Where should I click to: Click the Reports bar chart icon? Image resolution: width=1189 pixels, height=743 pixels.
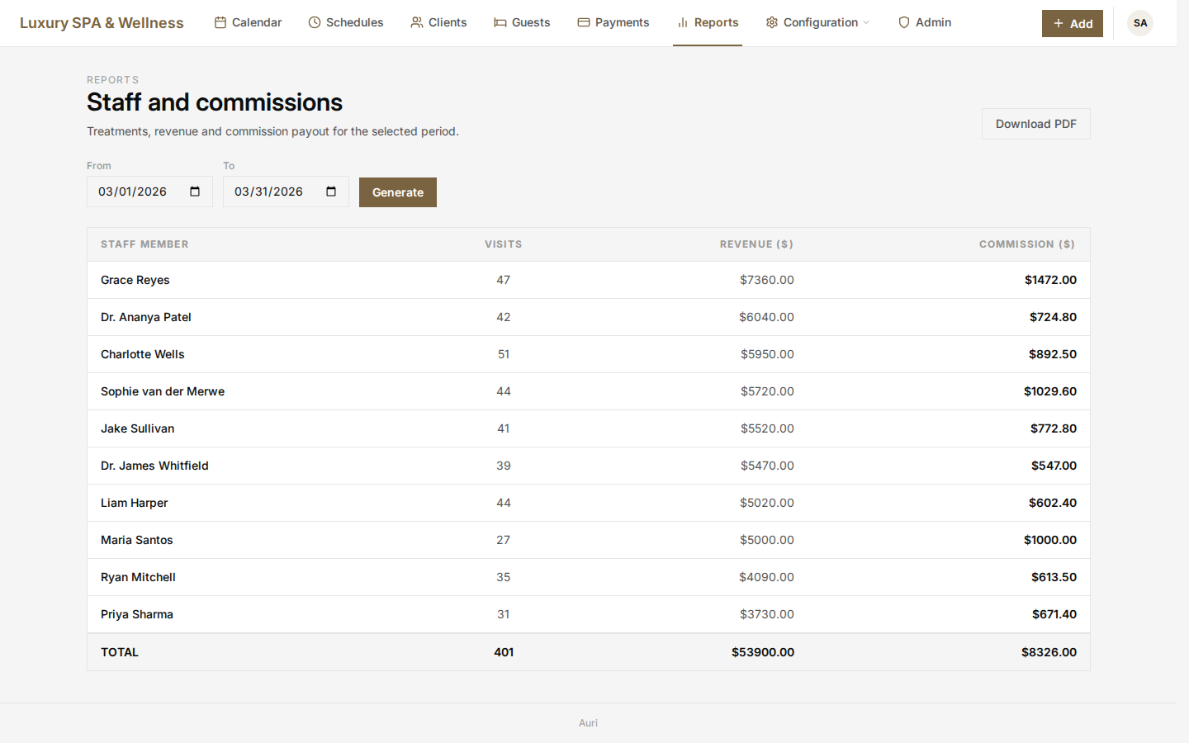click(x=683, y=22)
